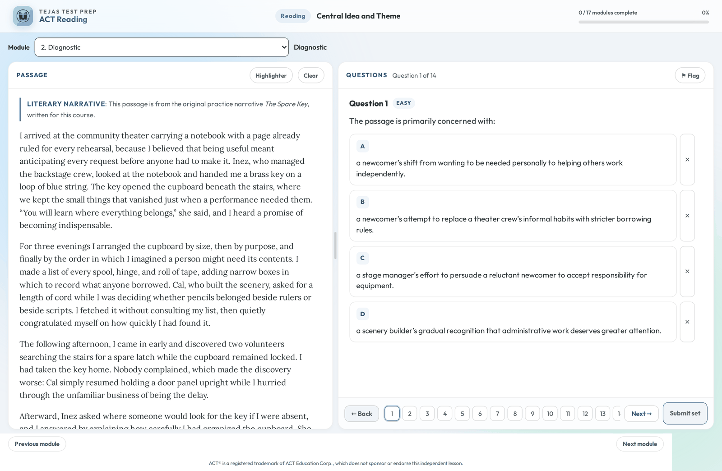Flag question 1 for review
The width and height of the screenshot is (722, 471).
click(x=690, y=75)
